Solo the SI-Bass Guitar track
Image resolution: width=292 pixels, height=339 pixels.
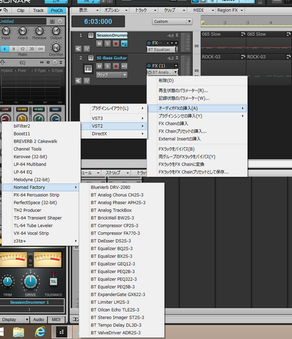click(x=108, y=66)
